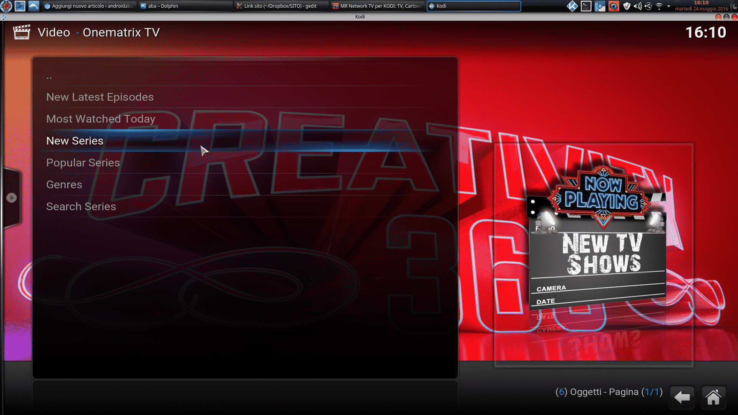
Task: Click the 'Video' header text
Action: (54, 32)
